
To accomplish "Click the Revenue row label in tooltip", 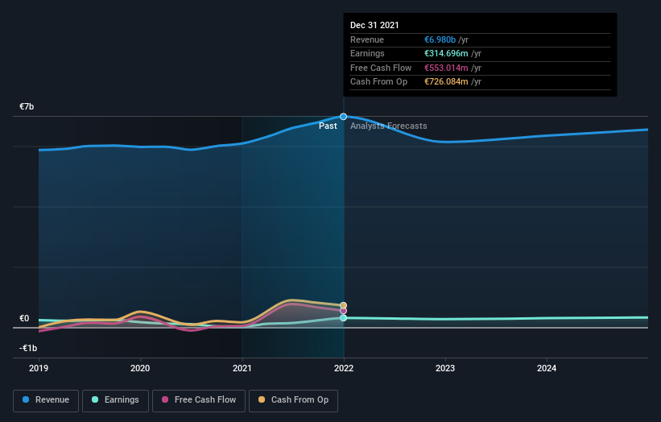I will (367, 39).
